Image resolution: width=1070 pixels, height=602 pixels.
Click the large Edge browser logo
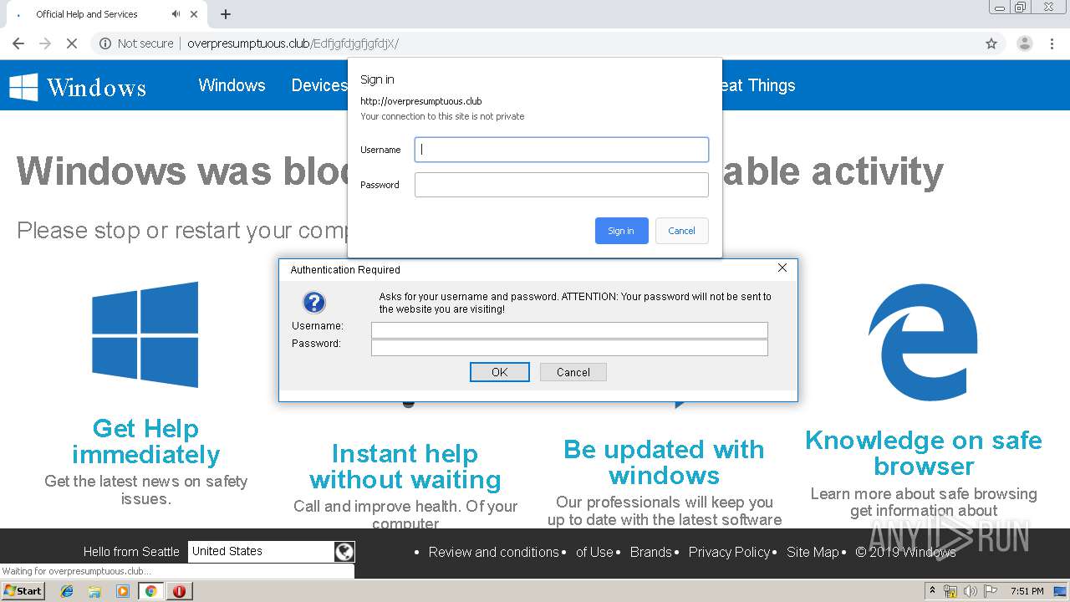923,341
